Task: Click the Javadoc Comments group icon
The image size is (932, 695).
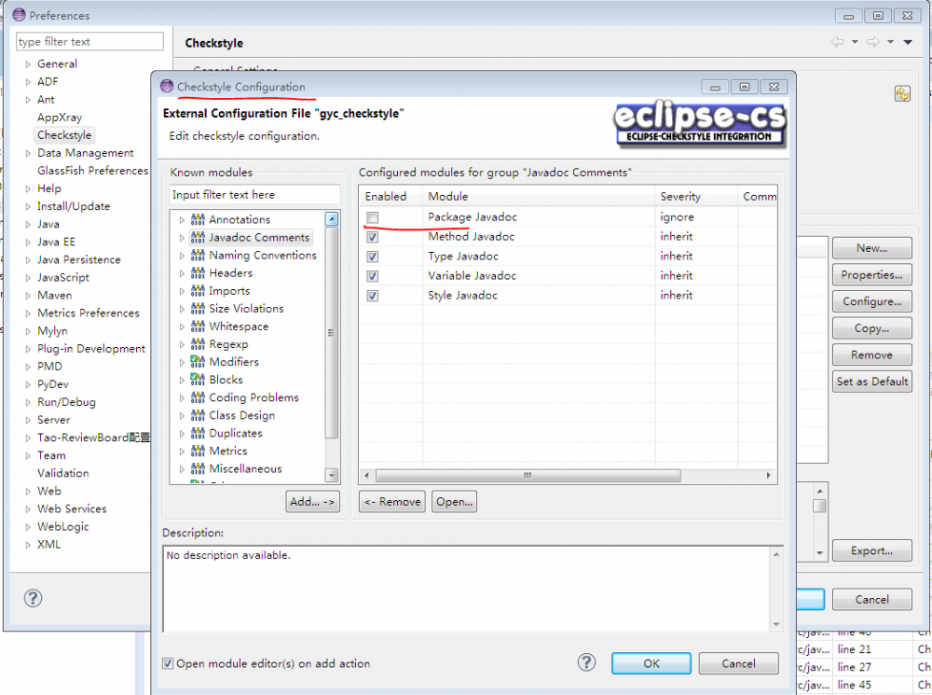Action: tap(198, 237)
